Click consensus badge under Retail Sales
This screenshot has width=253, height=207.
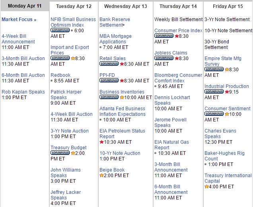point(109,64)
